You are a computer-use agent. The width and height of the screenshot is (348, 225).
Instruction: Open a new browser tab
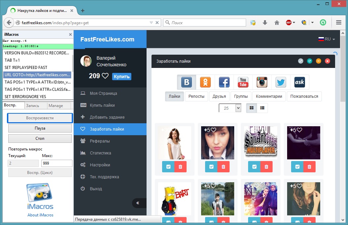pyautogui.click(x=83, y=11)
